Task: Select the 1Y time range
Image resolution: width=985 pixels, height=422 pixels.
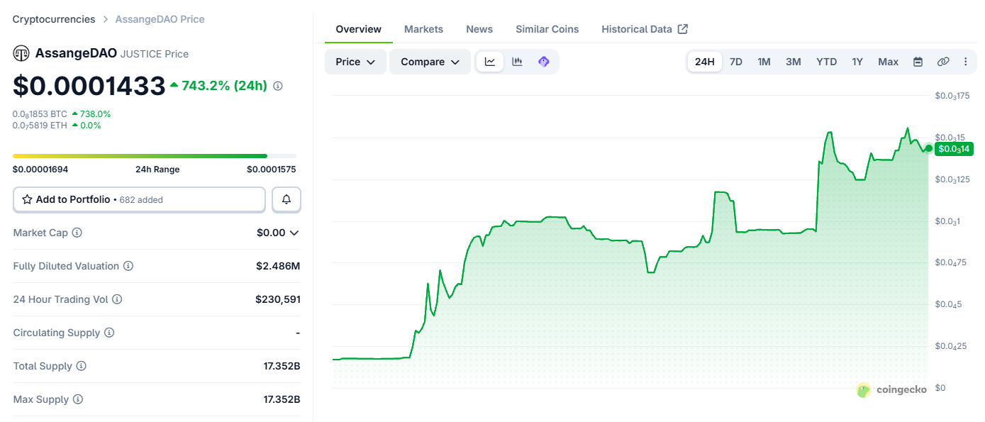Action: tap(857, 62)
